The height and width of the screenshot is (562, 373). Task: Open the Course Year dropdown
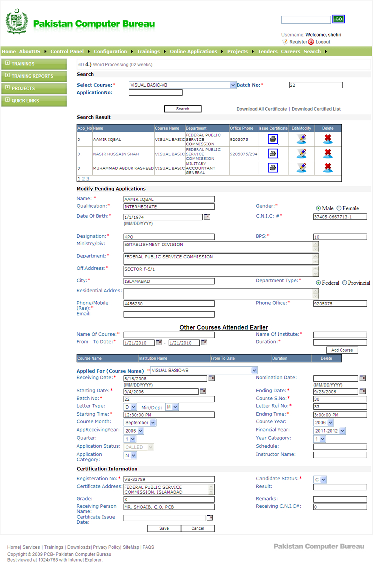[324, 423]
